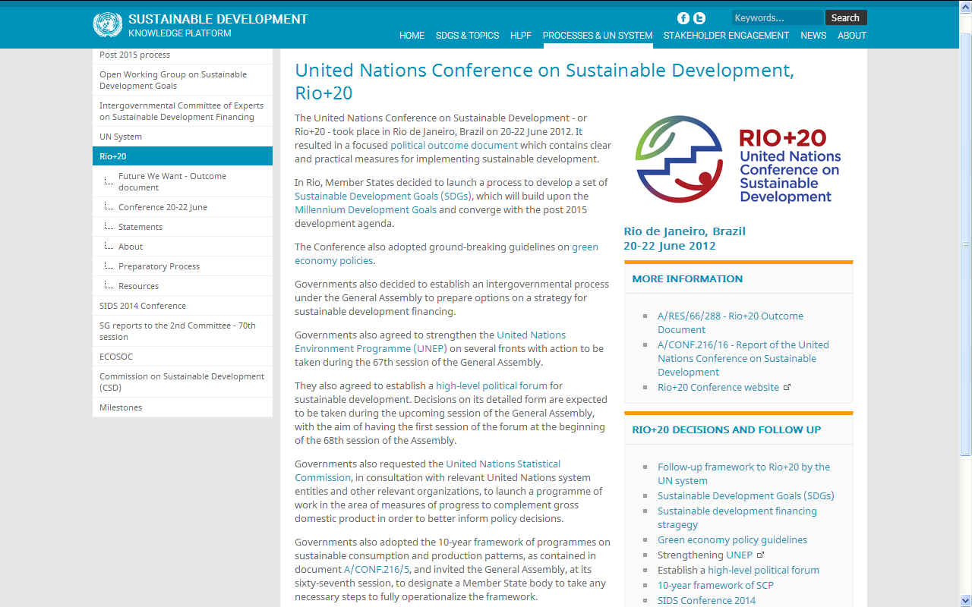Open Milestones sidebar link
This screenshot has height=607, width=972.
[182, 407]
